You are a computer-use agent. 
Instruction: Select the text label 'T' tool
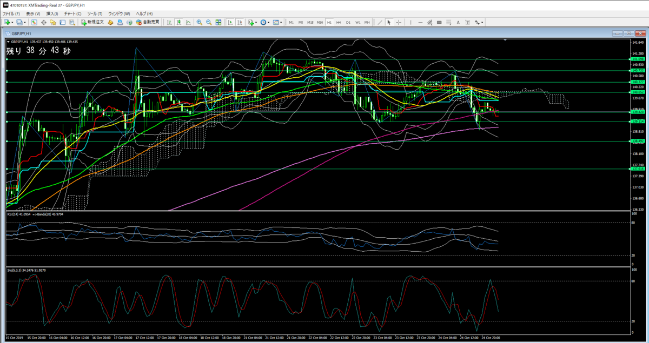click(467, 22)
